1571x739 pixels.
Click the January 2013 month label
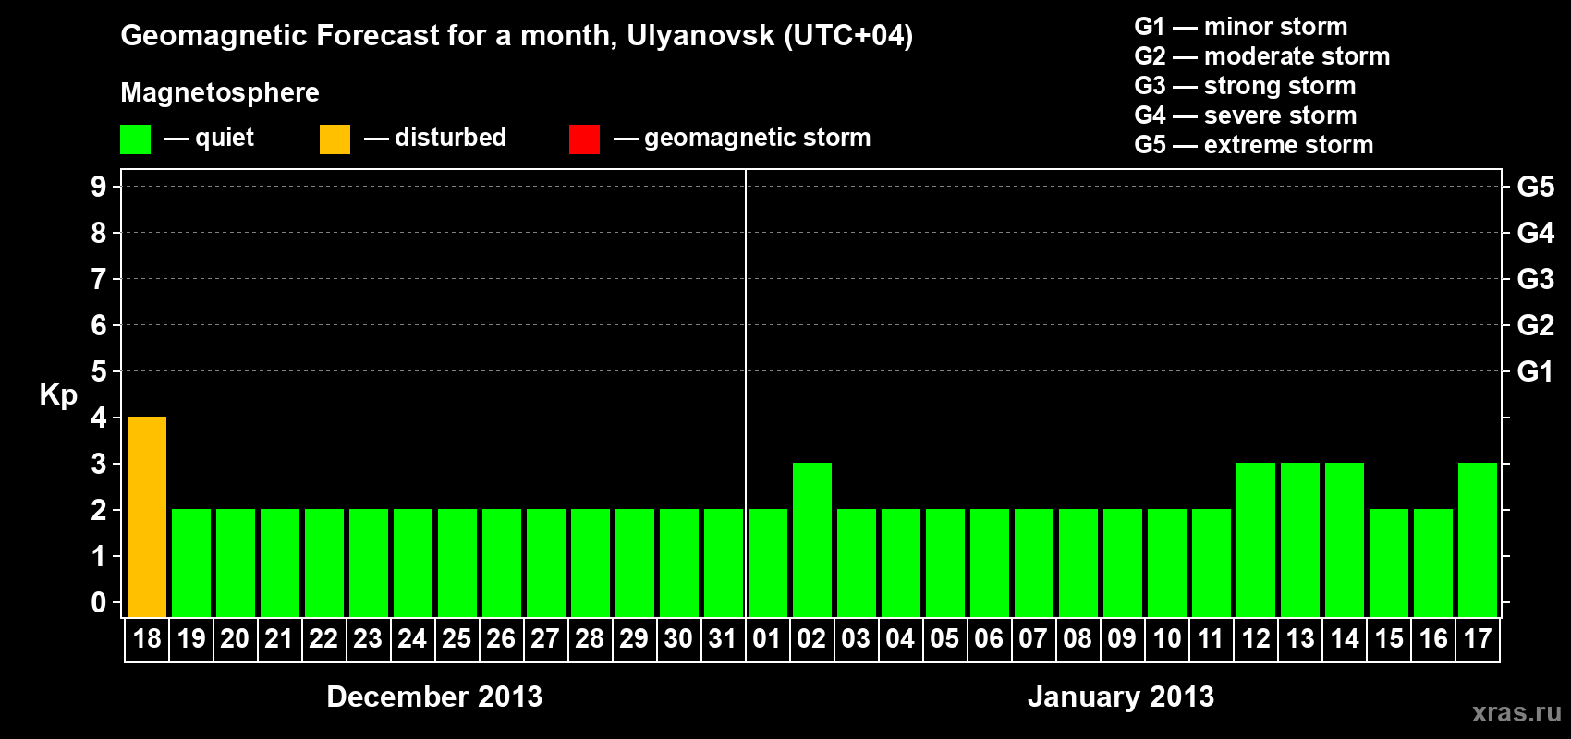[1121, 697]
